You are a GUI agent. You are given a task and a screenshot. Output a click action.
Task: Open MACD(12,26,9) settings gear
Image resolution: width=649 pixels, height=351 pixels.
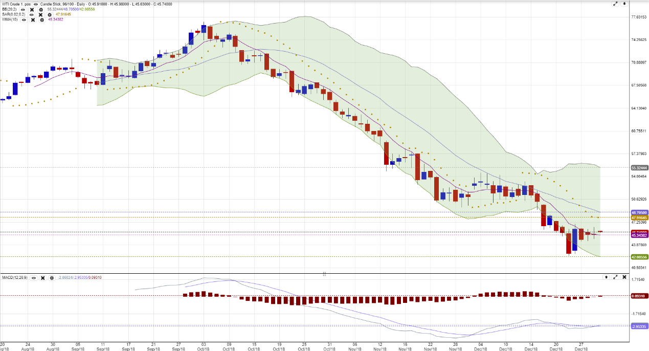click(x=52, y=277)
